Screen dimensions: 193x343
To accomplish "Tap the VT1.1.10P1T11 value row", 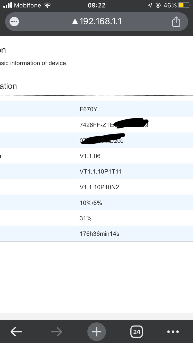I will pyautogui.click(x=96, y=171).
